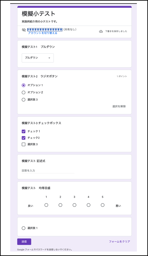This screenshot has width=148, height=256.
Task: Click the フォームをクリア link
Action: tap(120, 242)
